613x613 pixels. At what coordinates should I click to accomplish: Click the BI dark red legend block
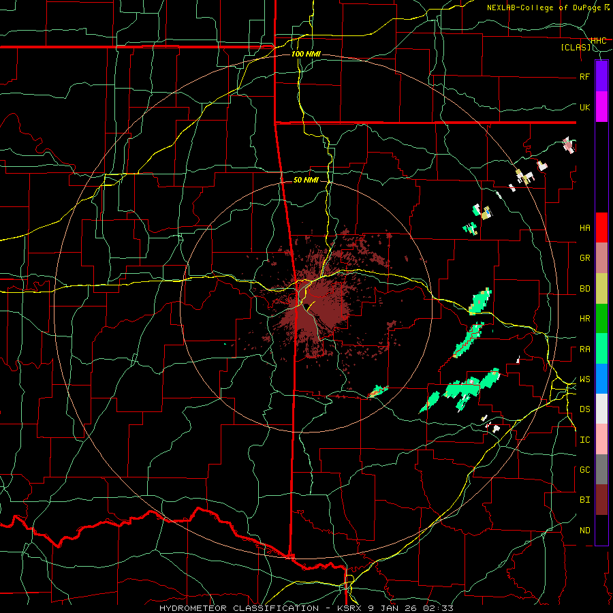click(601, 500)
